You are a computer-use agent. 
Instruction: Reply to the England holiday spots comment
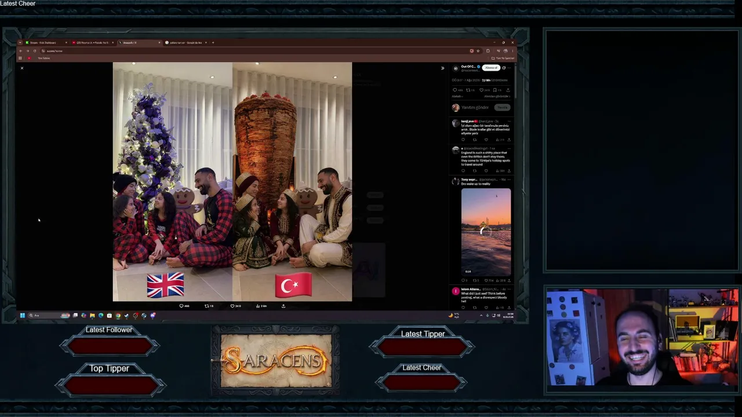coord(463,171)
